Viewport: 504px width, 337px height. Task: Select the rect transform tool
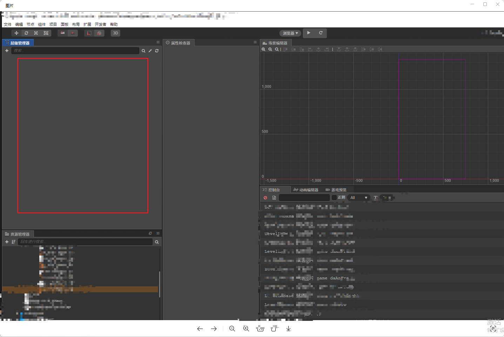pos(46,33)
